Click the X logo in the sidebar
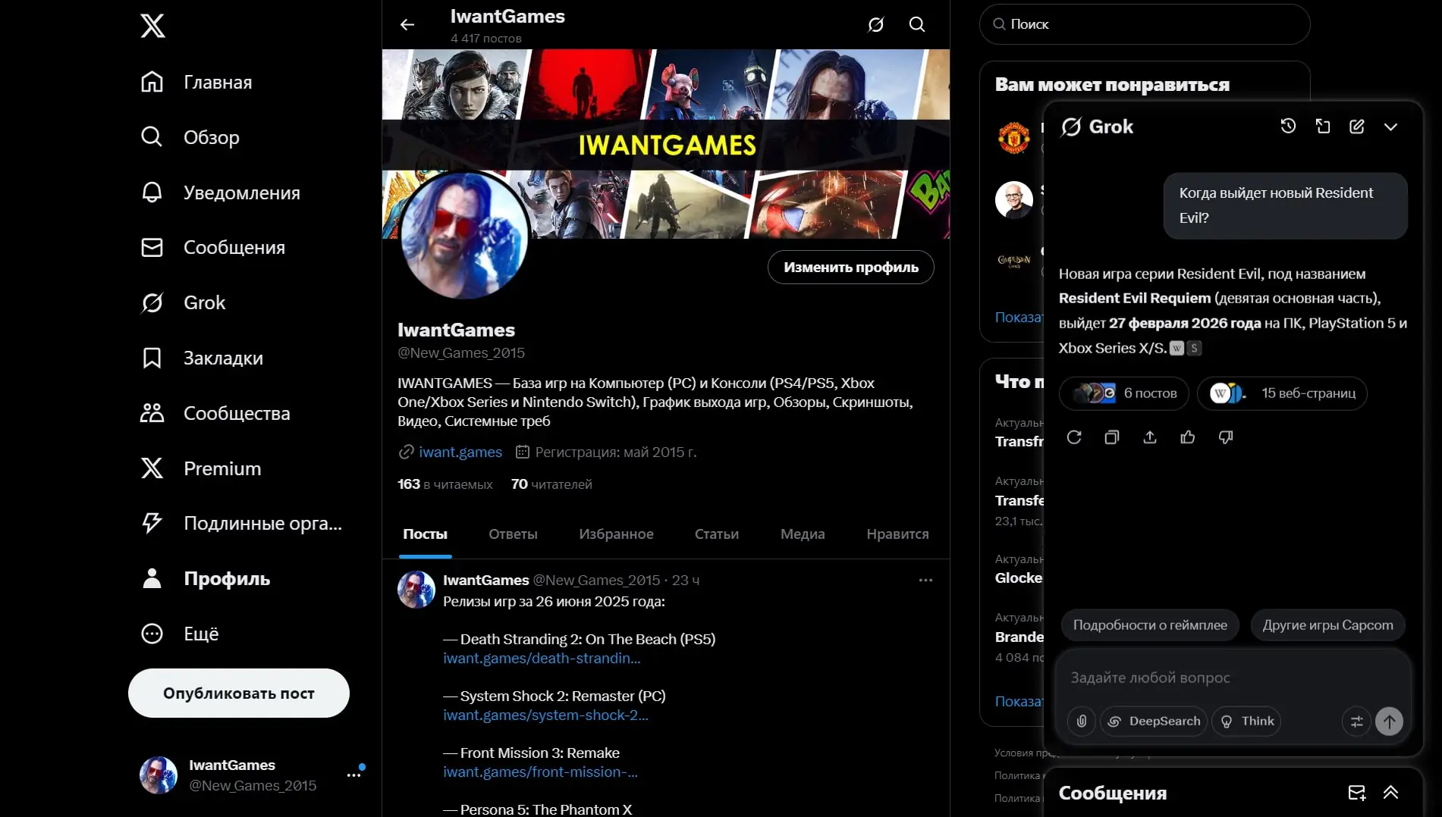The height and width of the screenshot is (817, 1442). tap(152, 26)
